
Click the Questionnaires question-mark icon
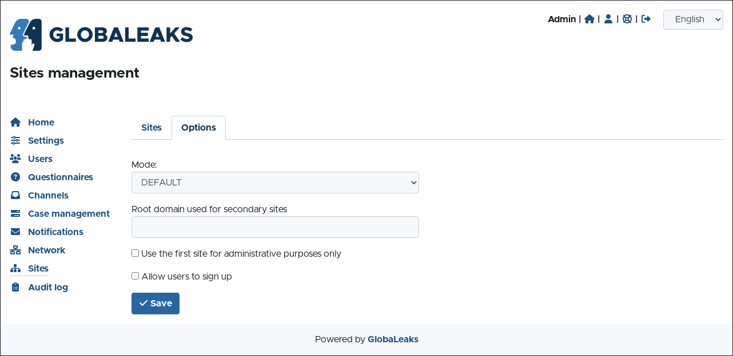pyautogui.click(x=15, y=177)
